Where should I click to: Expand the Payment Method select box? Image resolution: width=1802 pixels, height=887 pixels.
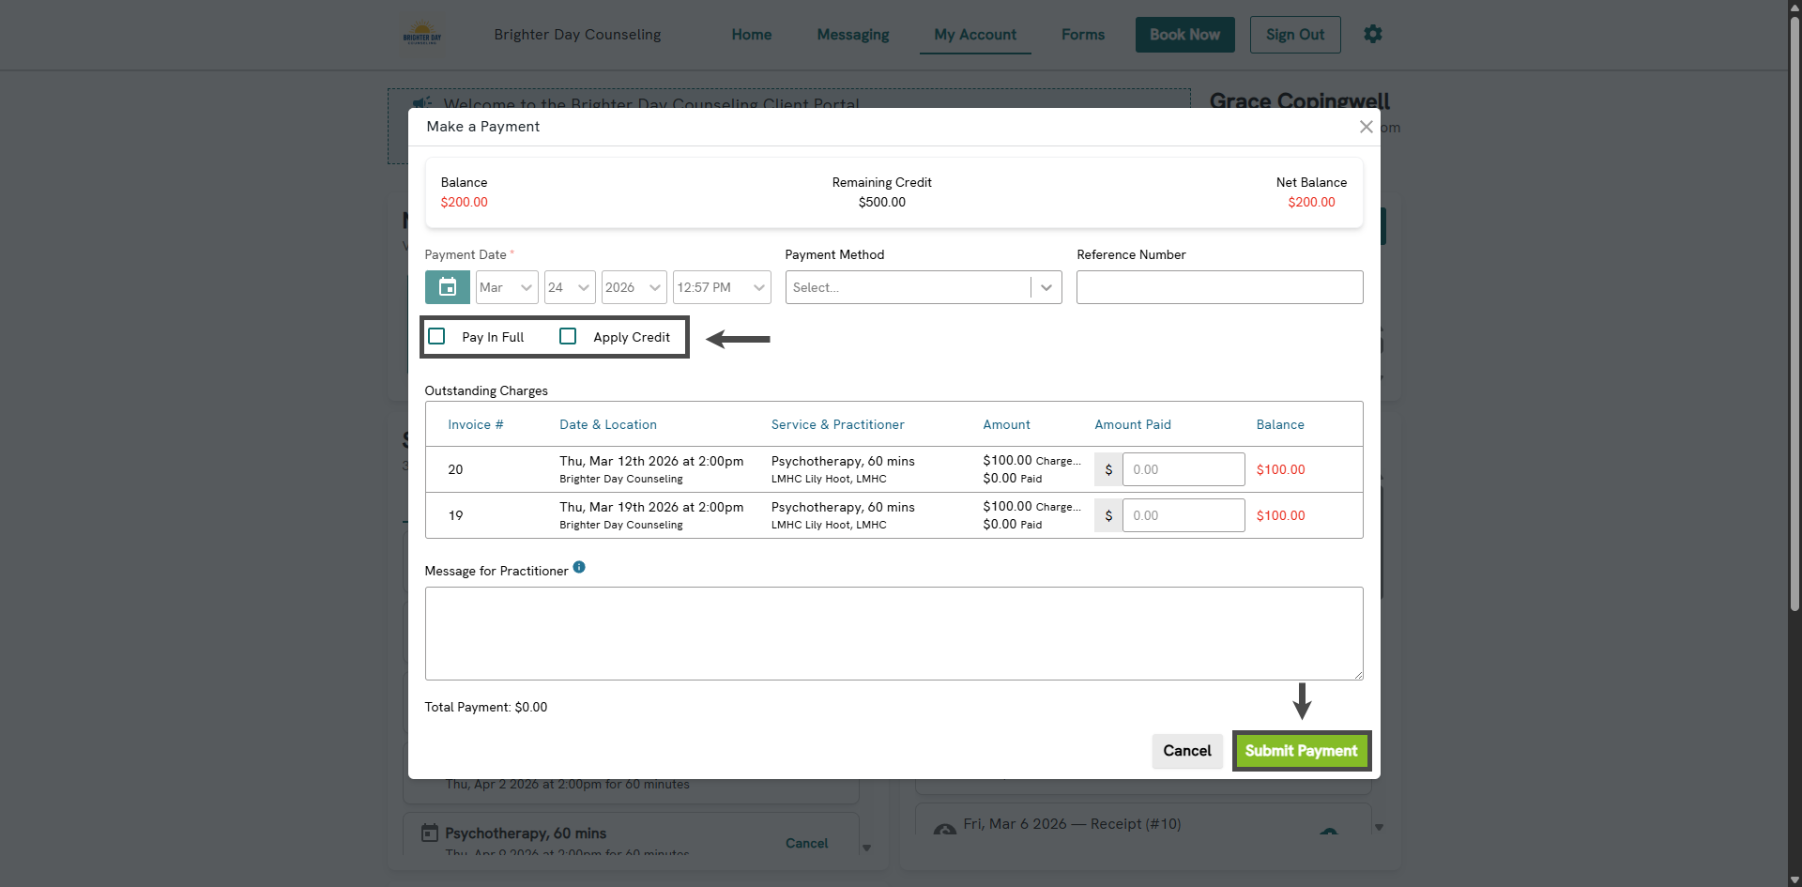(x=923, y=287)
